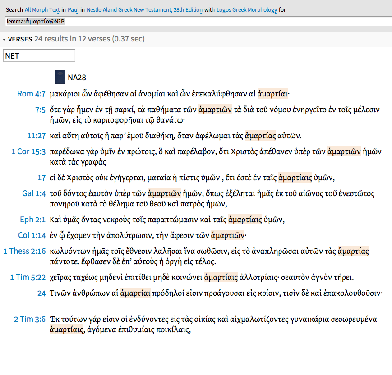Open the Gal 1:4 reference link
This screenshot has width=392, height=375.
pos(34,194)
